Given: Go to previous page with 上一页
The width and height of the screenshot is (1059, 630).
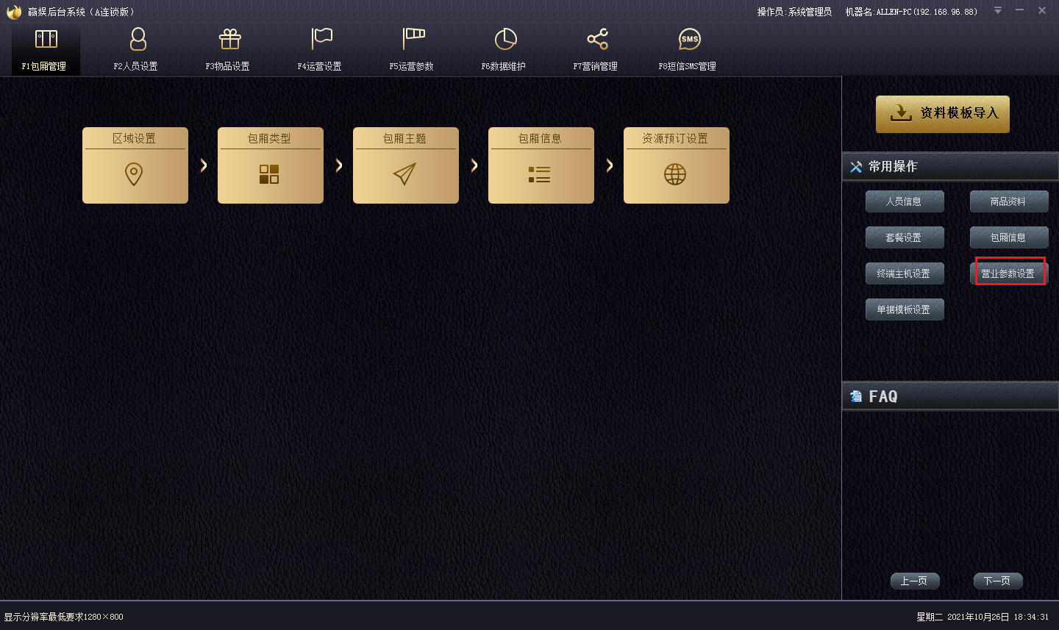Looking at the screenshot, I should (915, 581).
